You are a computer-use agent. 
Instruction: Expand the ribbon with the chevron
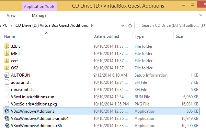tap(201, 15)
